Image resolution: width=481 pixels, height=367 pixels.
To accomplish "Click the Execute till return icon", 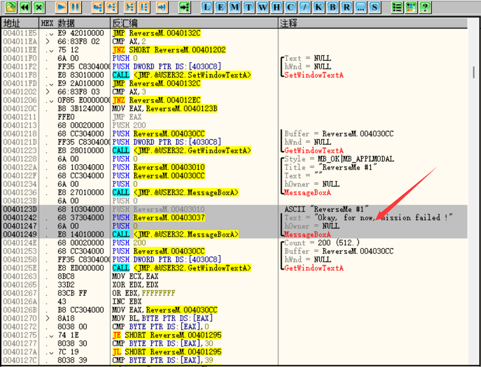I will 162,7.
